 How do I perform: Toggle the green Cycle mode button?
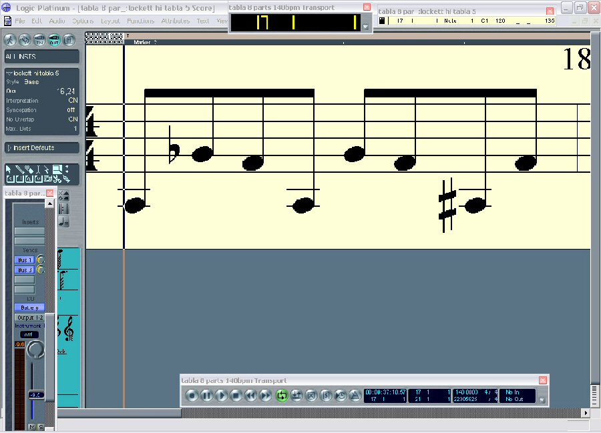(281, 396)
